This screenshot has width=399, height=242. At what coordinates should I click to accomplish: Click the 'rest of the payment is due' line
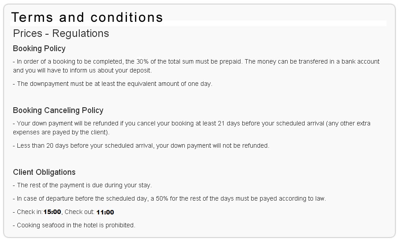click(82, 186)
